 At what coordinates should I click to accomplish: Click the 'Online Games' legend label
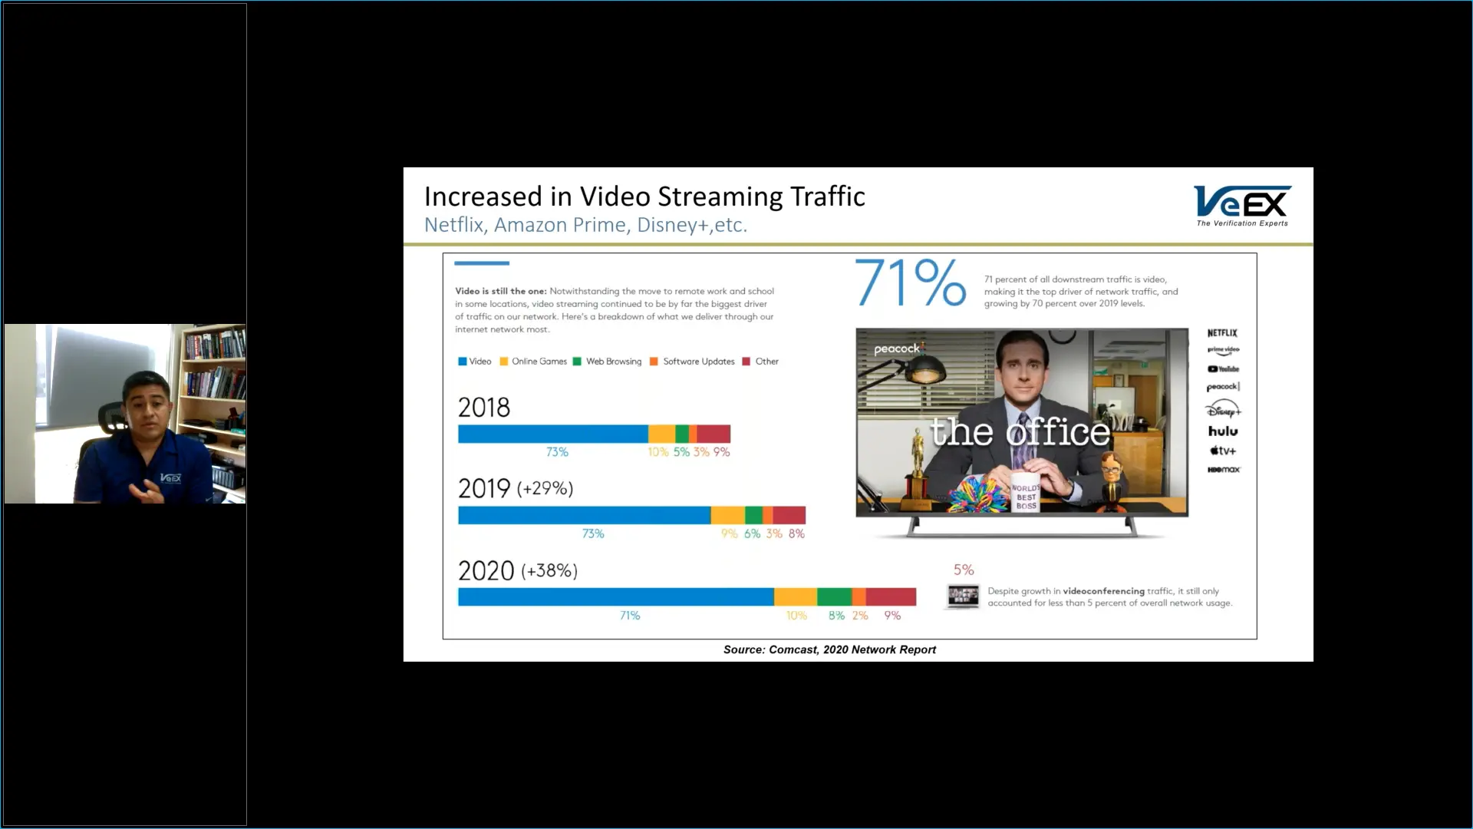pyautogui.click(x=539, y=362)
